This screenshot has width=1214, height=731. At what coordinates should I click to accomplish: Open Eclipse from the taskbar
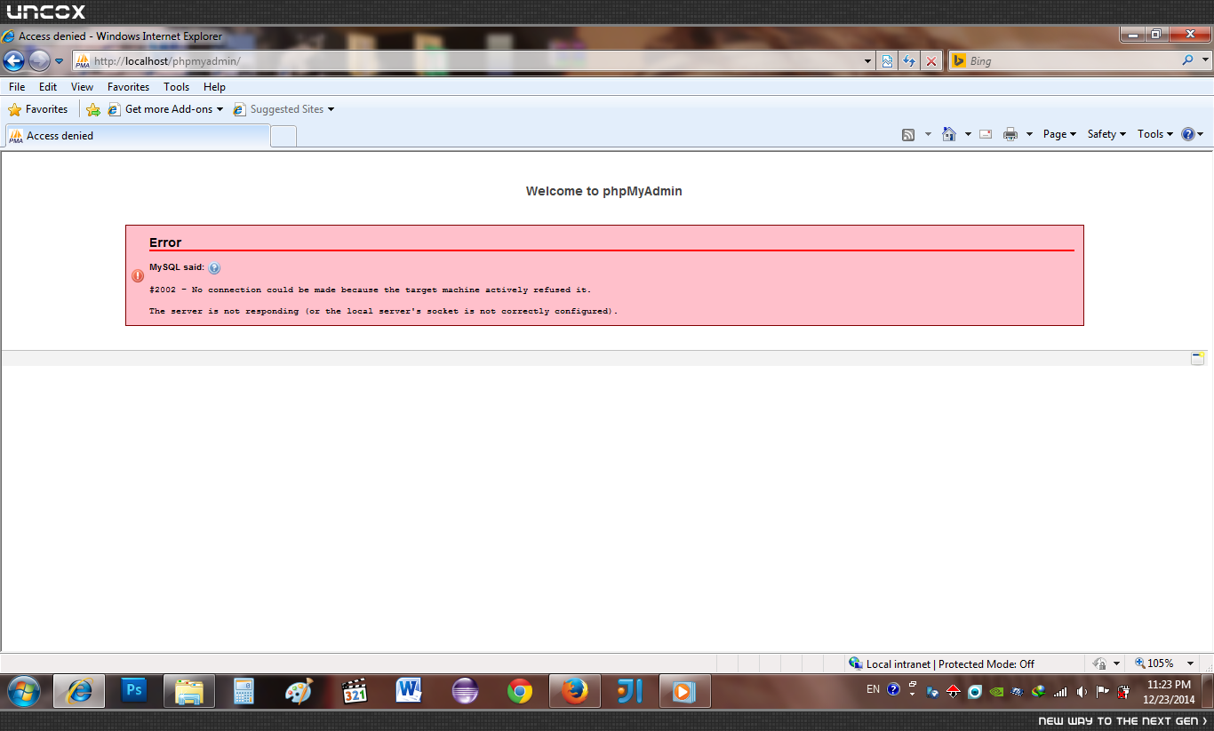click(x=465, y=691)
